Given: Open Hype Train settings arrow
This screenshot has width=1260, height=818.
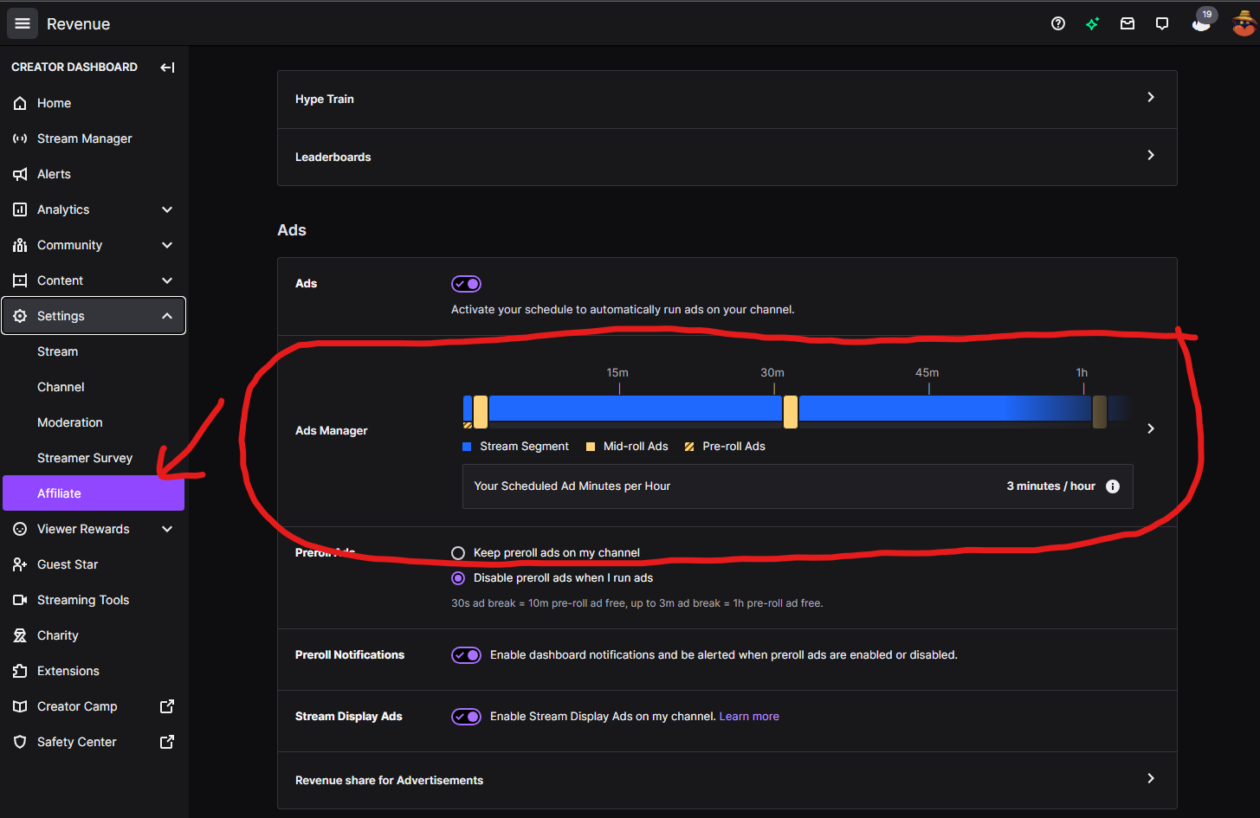Looking at the screenshot, I should pyautogui.click(x=1151, y=97).
